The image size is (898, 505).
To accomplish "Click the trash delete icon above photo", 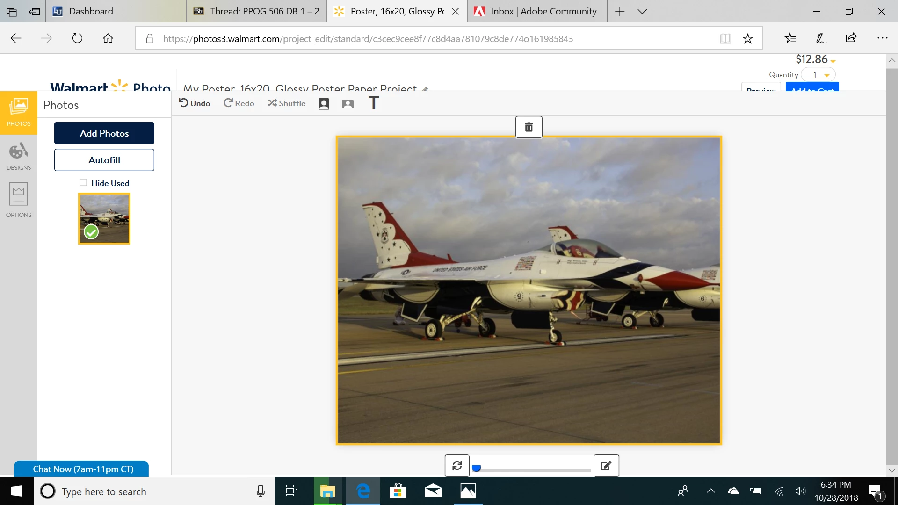I will pos(529,127).
